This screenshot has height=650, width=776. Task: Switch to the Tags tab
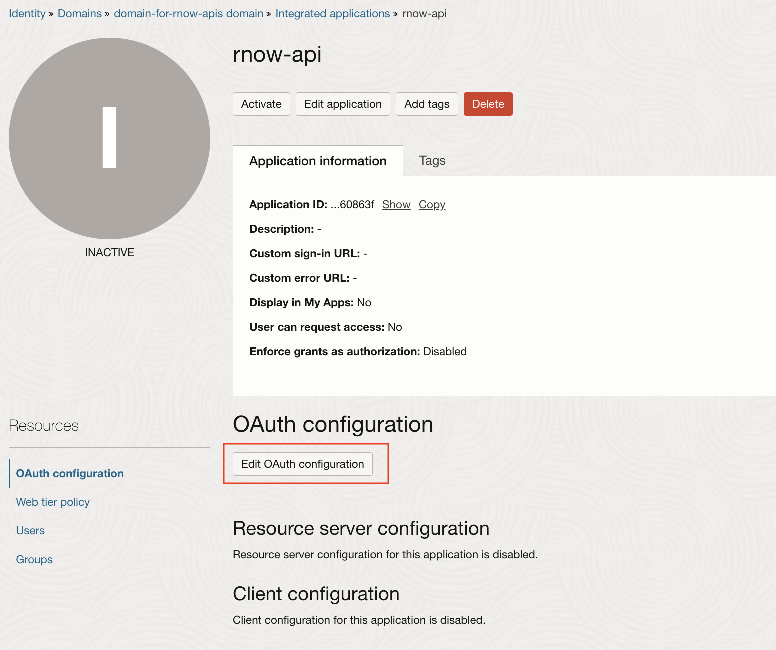tap(432, 160)
